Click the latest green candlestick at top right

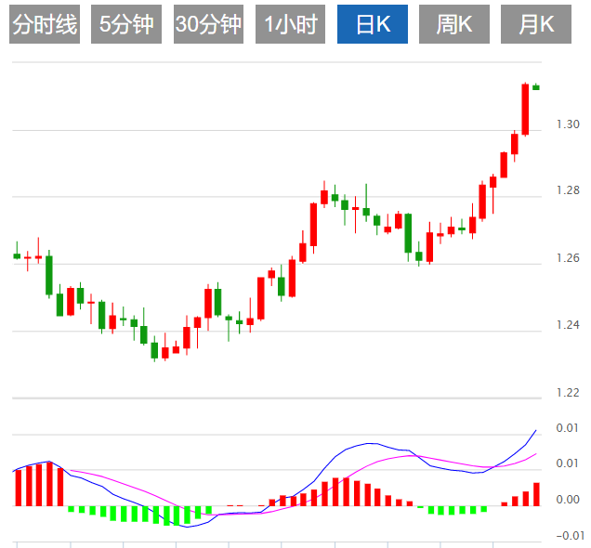pos(536,87)
